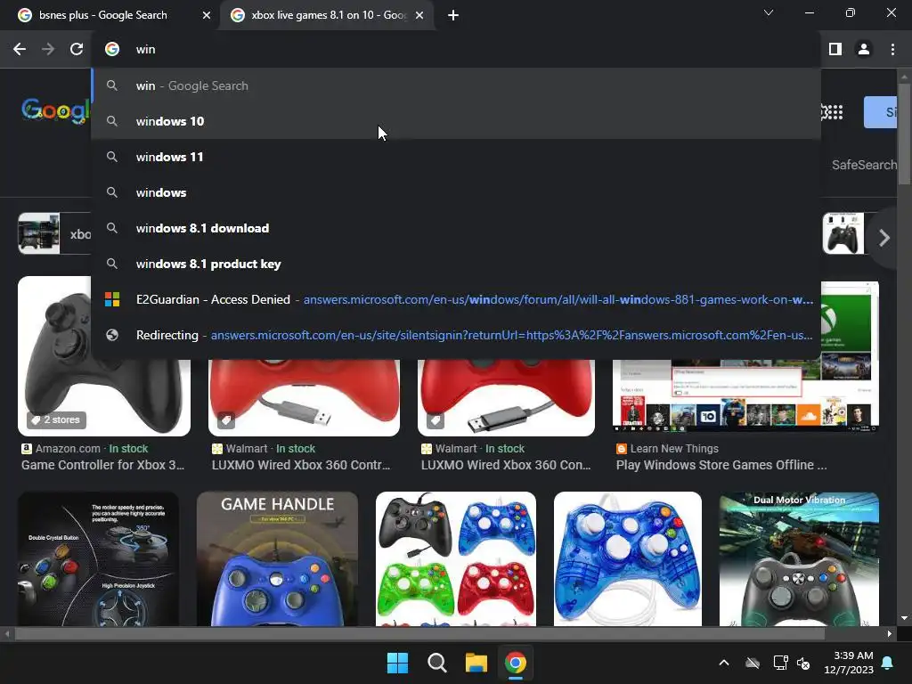This screenshot has height=684, width=912.
Task: Open File Explorer from taskbar
Action: click(x=476, y=663)
